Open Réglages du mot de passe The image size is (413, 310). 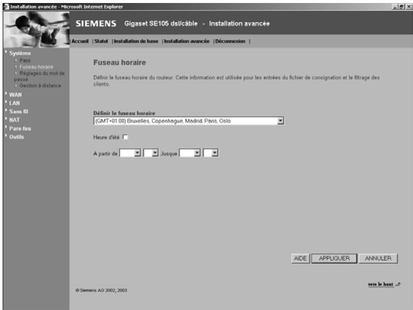coord(39,76)
